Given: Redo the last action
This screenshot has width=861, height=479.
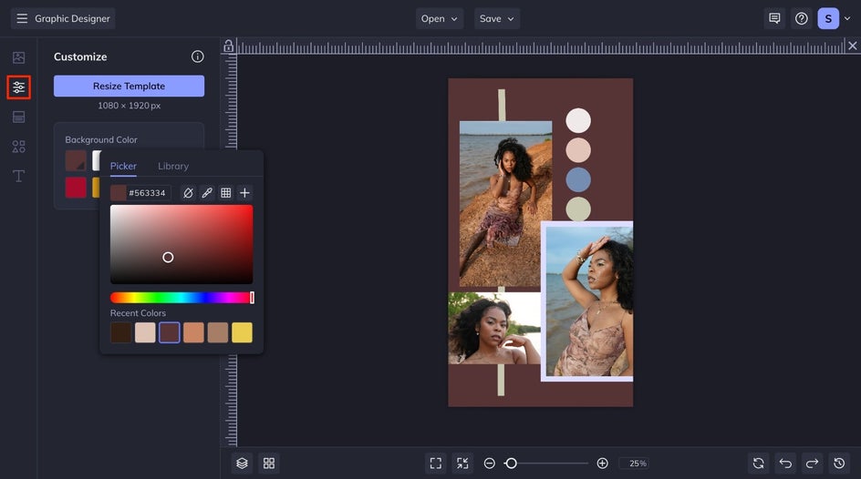Looking at the screenshot, I should point(812,464).
